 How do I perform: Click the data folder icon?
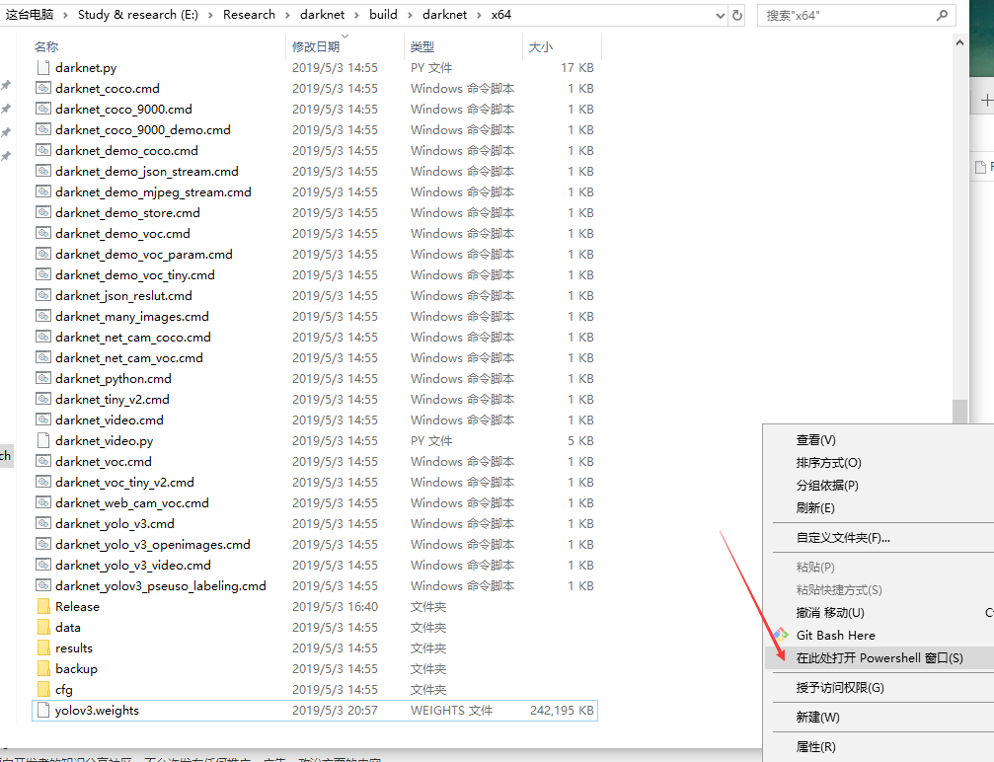(x=43, y=627)
